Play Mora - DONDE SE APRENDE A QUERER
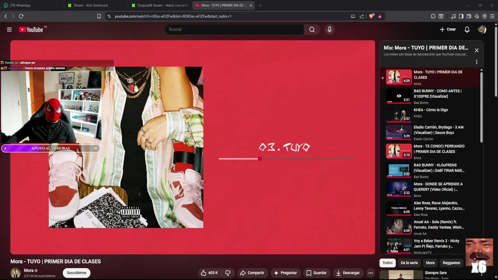 click(x=430, y=189)
